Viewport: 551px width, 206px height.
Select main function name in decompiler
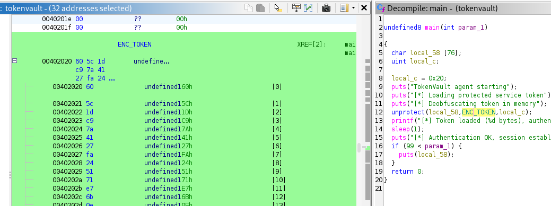pyautogui.click(x=432, y=28)
